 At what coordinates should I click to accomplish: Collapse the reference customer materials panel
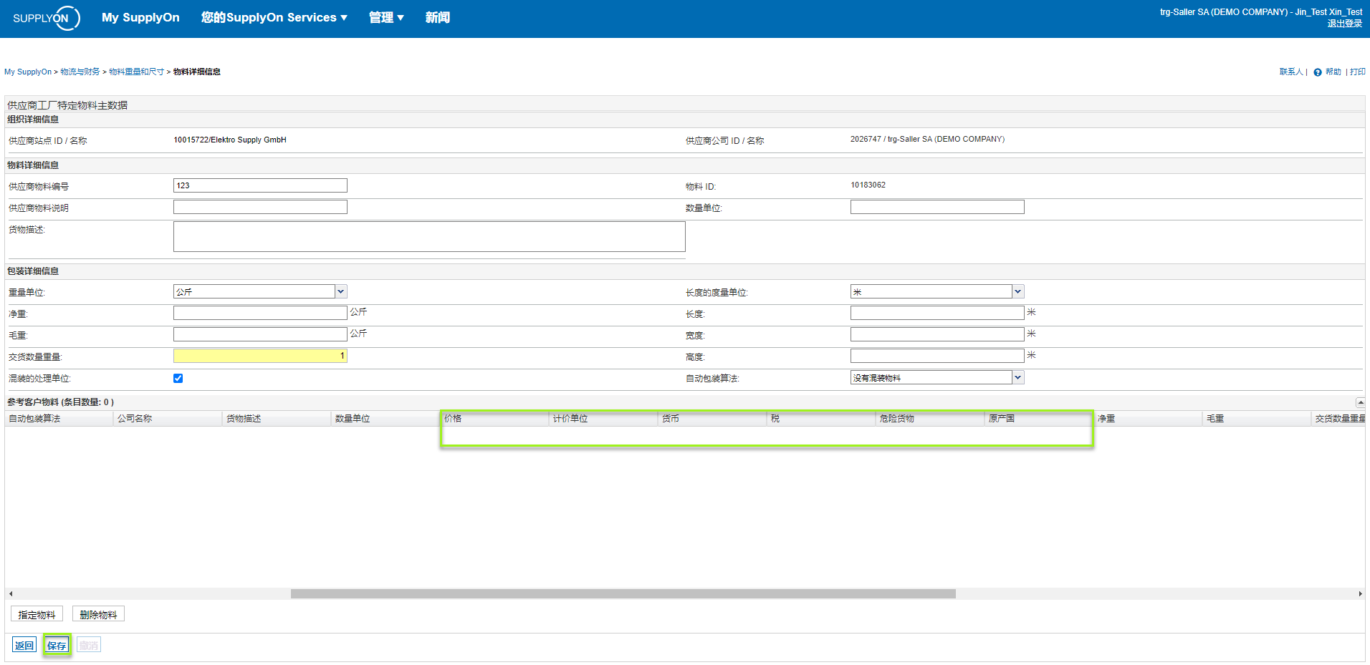click(1360, 402)
